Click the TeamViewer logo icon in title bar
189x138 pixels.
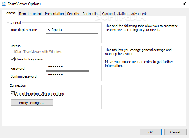(x=4, y=4)
